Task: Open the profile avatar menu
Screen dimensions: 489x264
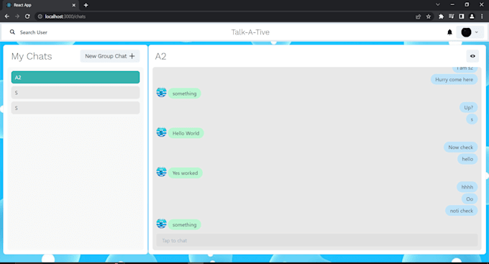Action: [x=470, y=32]
